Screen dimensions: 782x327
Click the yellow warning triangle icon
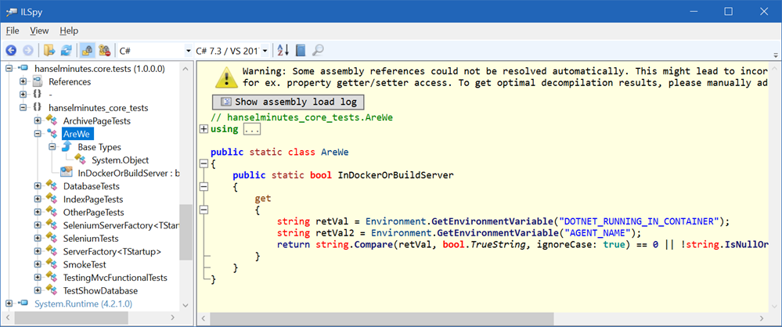[226, 77]
